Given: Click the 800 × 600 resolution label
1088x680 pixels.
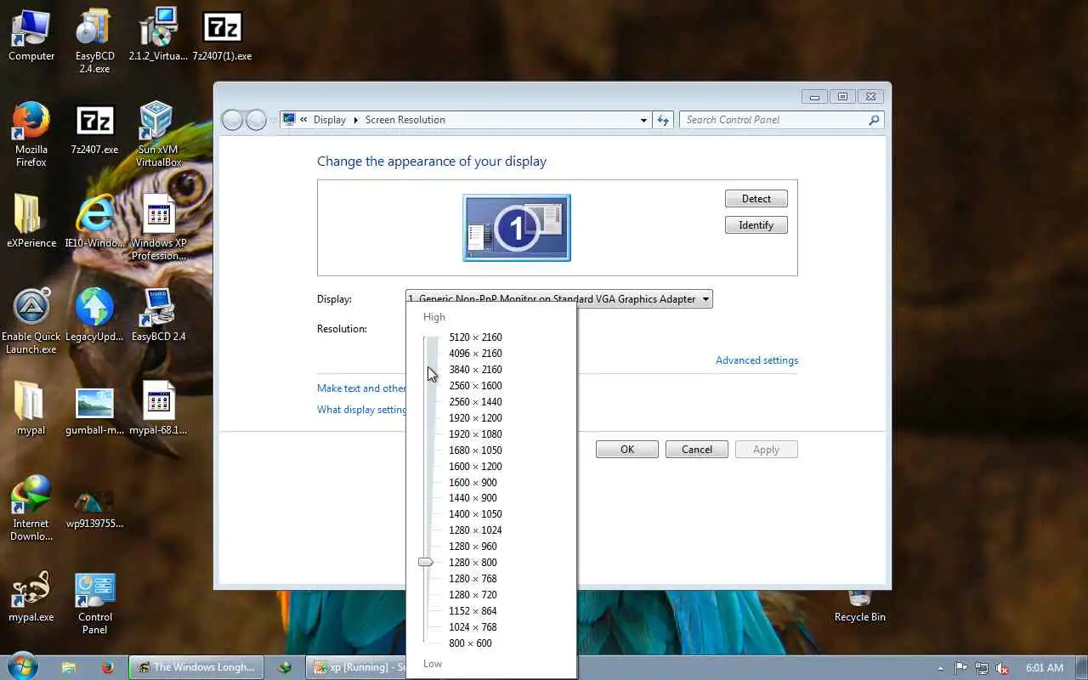Looking at the screenshot, I should 470,643.
